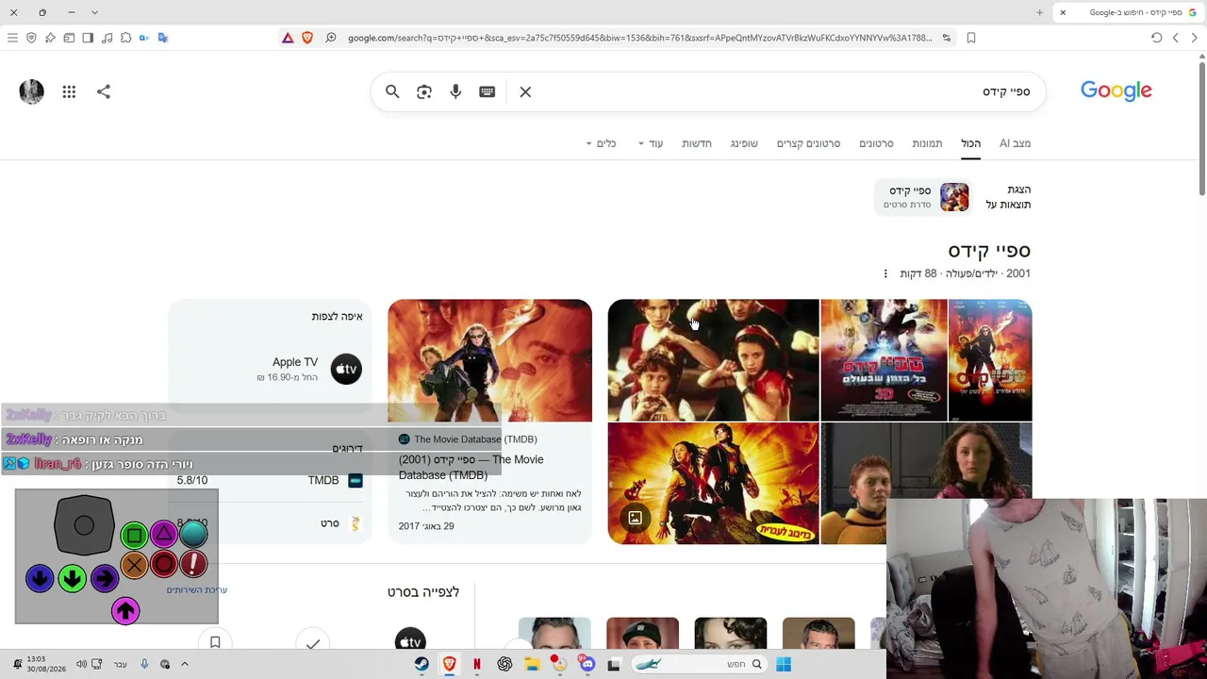The height and width of the screenshot is (679, 1207).
Task: Open the שופינג (Shopping) tab
Action: pyautogui.click(x=744, y=143)
